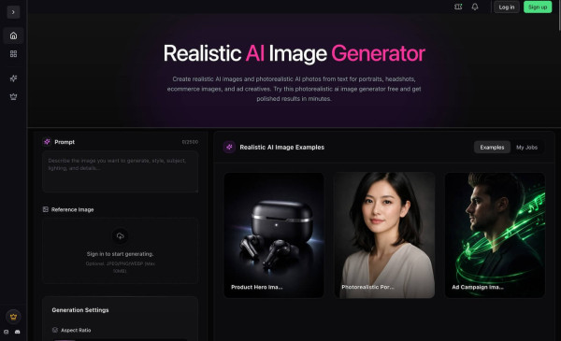Click the crown outline icon in sidebar
The width and height of the screenshot is (561, 341).
[14, 97]
